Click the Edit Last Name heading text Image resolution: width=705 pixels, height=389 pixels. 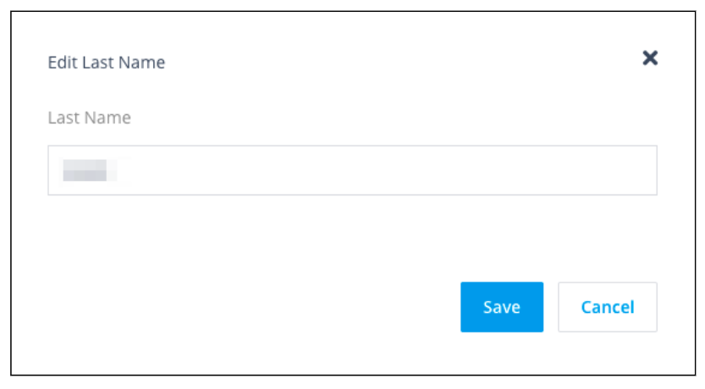[x=106, y=63]
